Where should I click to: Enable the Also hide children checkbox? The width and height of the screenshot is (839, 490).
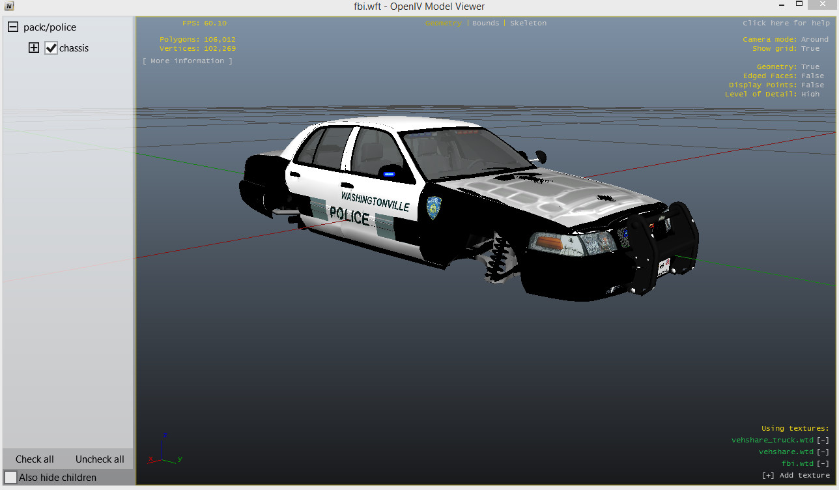(10, 477)
